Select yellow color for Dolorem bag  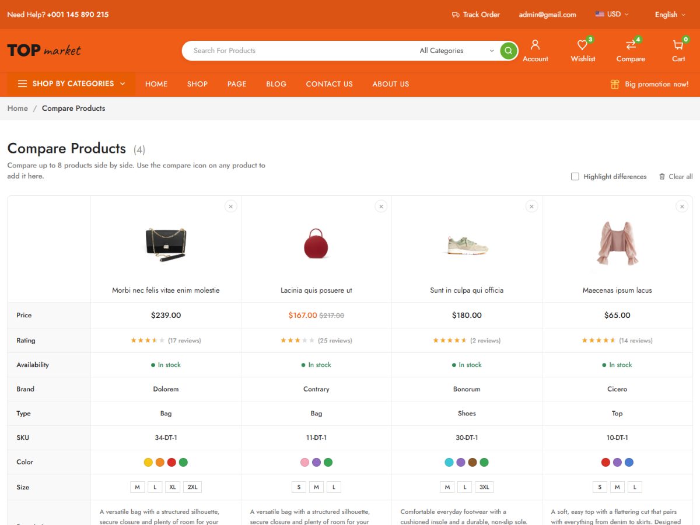pyautogui.click(x=148, y=463)
